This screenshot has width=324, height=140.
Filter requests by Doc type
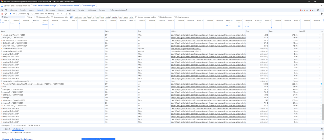[85, 17]
